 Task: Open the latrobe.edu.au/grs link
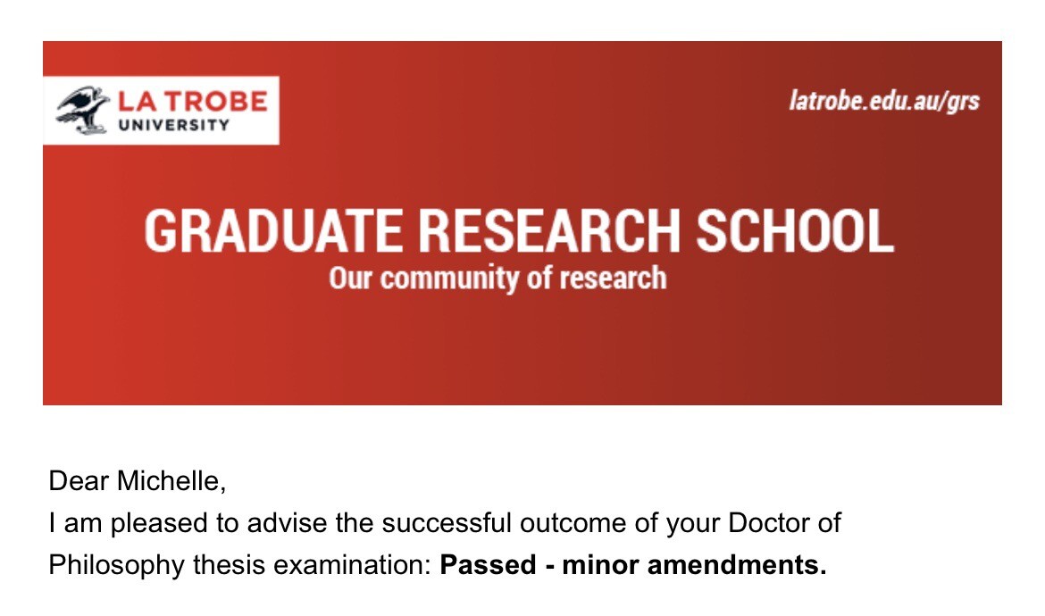coord(884,101)
